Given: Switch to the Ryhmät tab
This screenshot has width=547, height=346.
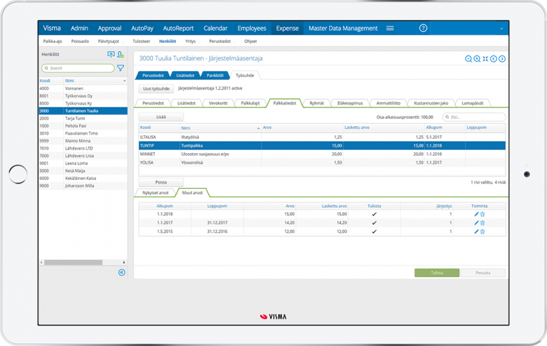Looking at the screenshot, I should tap(317, 103).
